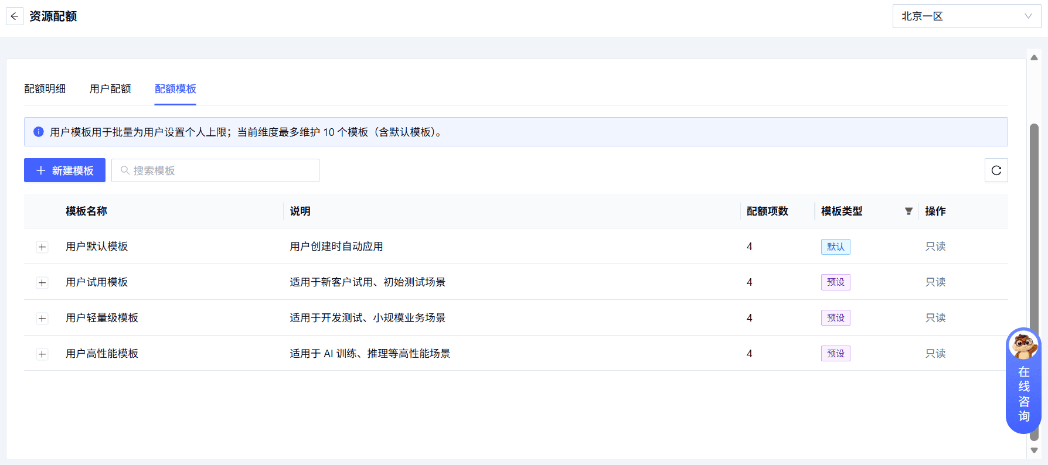Click the info icon in the notice banner

point(39,132)
